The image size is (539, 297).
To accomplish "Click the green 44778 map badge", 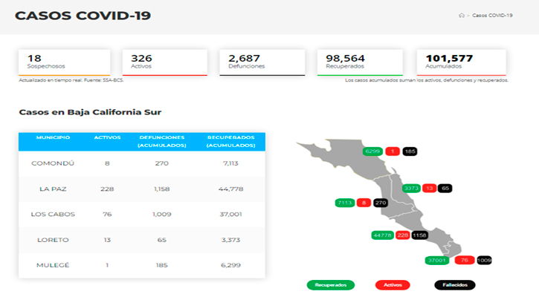I will click(x=383, y=235).
